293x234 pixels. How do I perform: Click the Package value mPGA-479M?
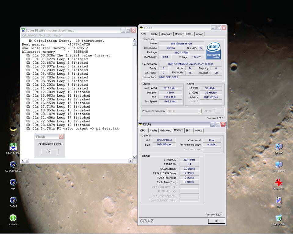pos(181,53)
